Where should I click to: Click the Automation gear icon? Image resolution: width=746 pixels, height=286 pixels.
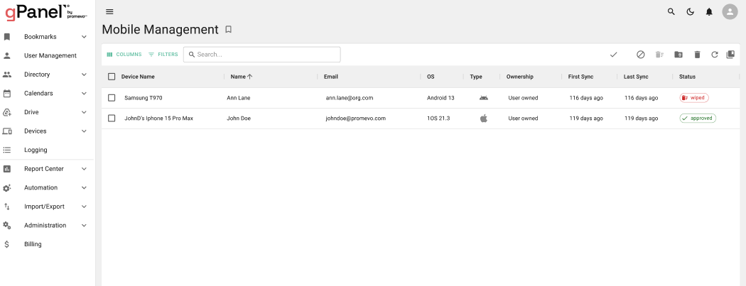[x=7, y=187]
